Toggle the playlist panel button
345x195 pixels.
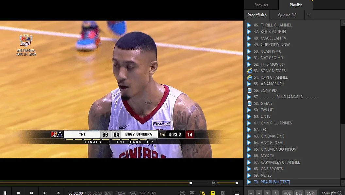coord(213,193)
